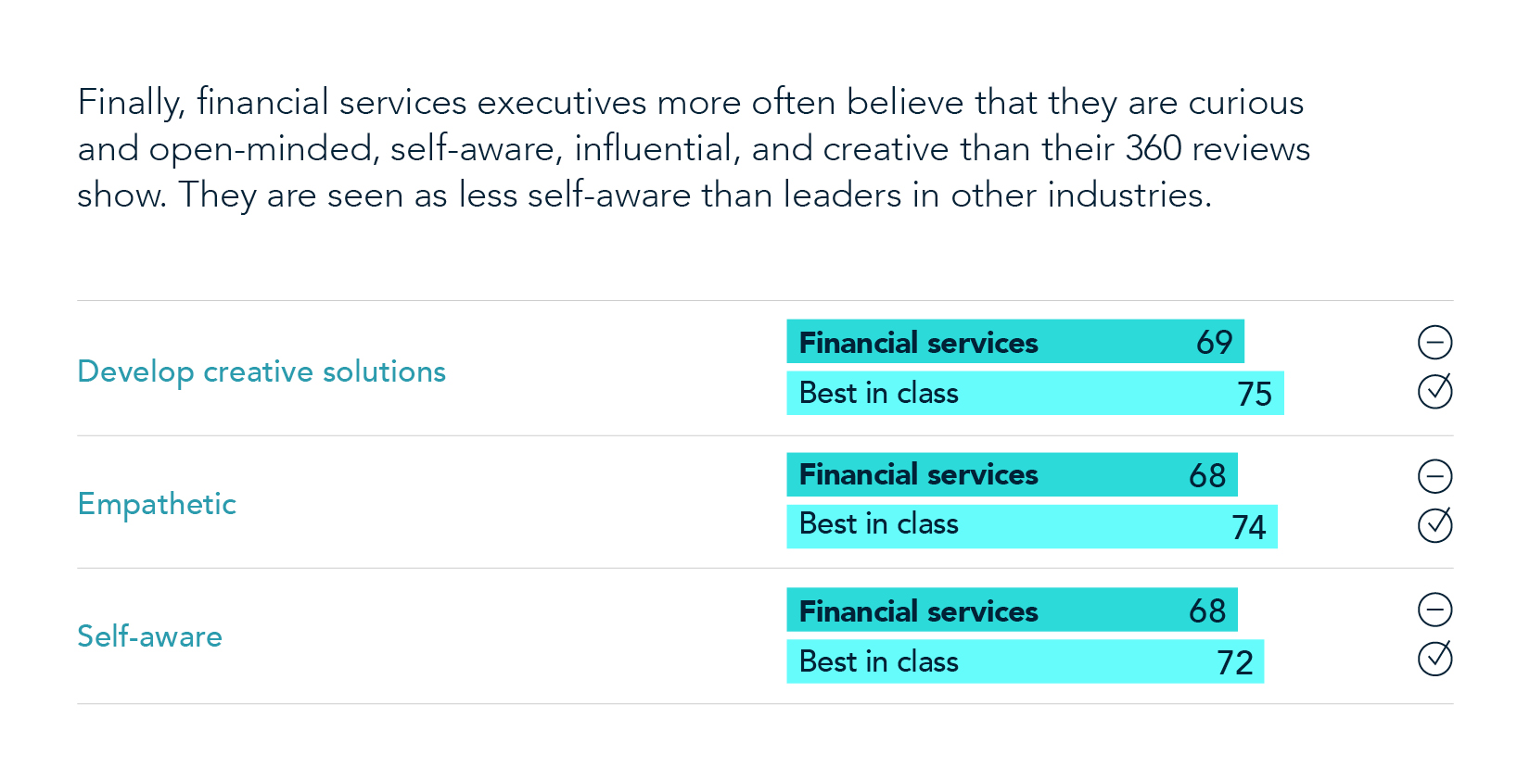
Task: Select the checkmark circle beside Best in class 74
Action: coord(1434,525)
